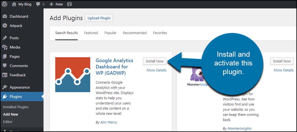Open the comments bubble in admin bar

[38, 4]
